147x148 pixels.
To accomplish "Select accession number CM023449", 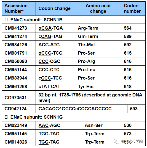I will coord(16,125).
